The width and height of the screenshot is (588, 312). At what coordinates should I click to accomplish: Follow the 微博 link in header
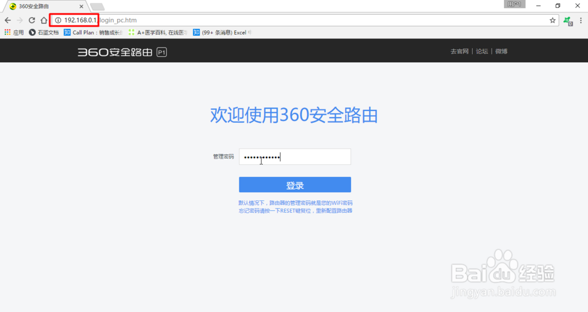502,51
